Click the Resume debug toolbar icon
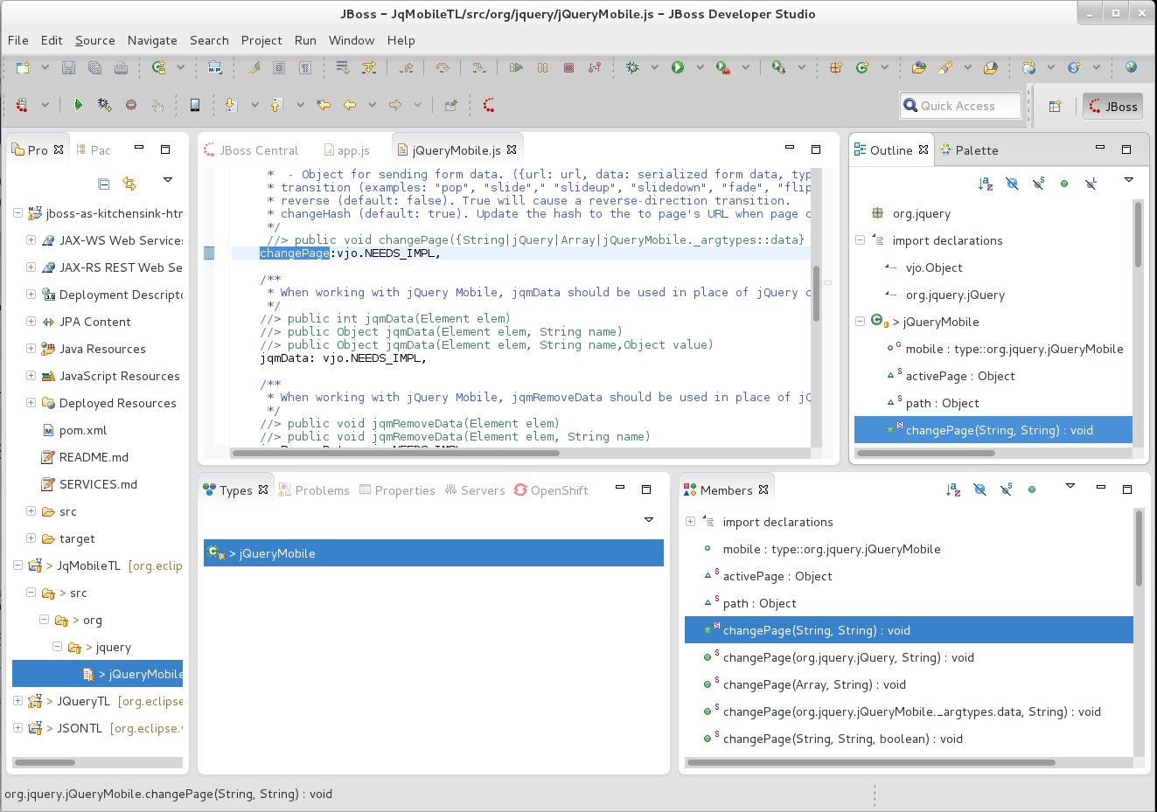The image size is (1157, 812). click(516, 67)
